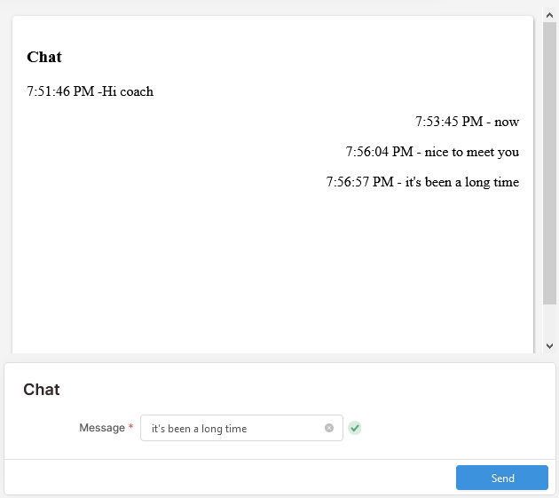This screenshot has width=559, height=498.
Task: Click the 7:51:46 PM timestamp
Action: click(60, 91)
